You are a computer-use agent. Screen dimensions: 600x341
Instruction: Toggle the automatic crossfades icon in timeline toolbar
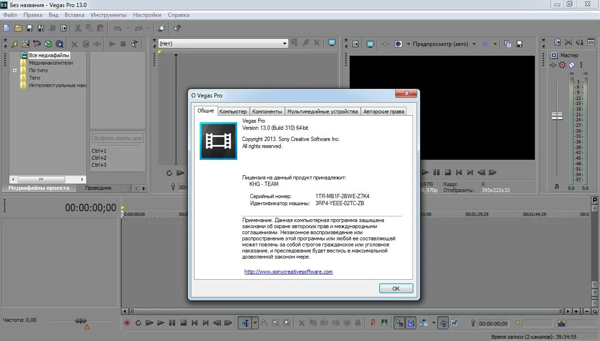411,323
